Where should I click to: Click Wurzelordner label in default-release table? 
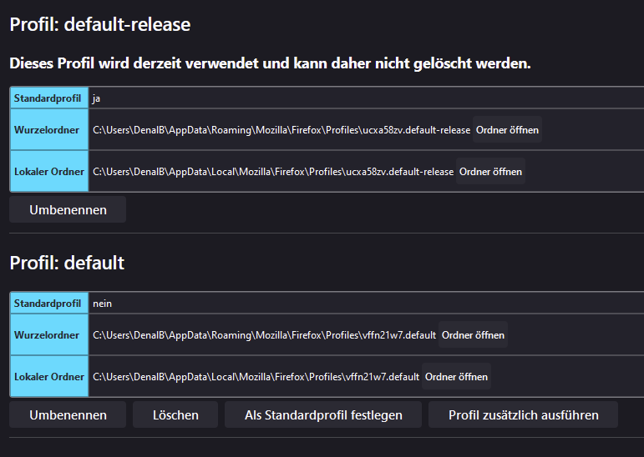(x=47, y=130)
